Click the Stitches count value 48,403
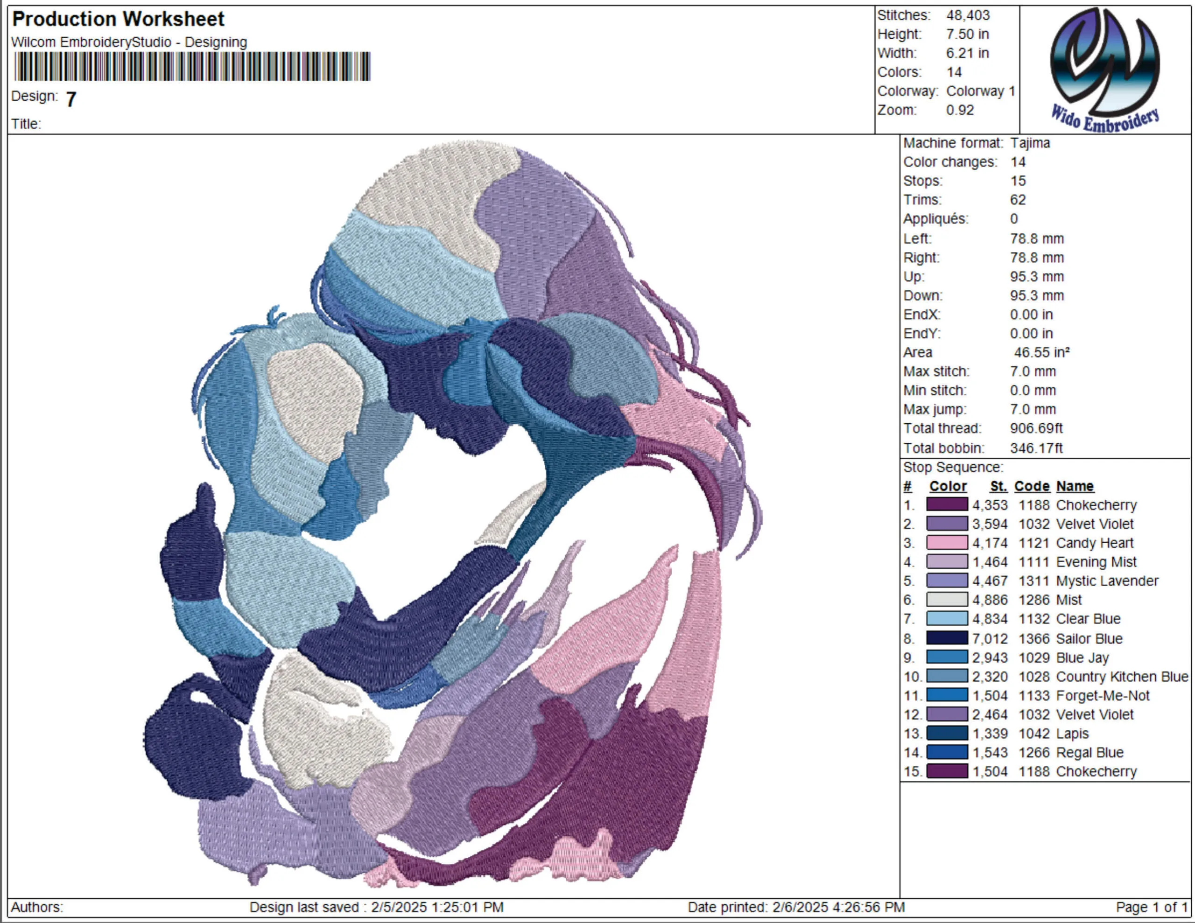The width and height of the screenshot is (1195, 923). (x=968, y=15)
